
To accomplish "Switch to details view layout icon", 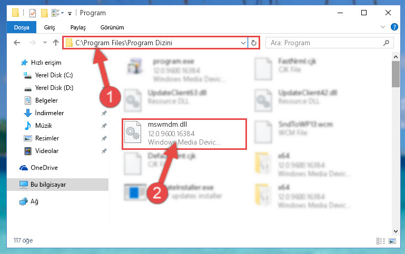I will [381, 241].
